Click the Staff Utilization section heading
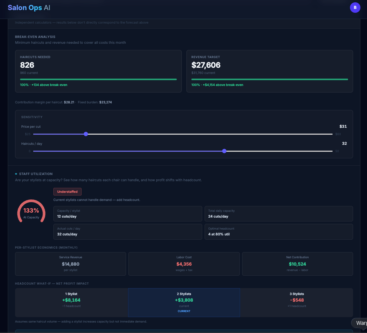The image size is (367, 333). point(36,174)
